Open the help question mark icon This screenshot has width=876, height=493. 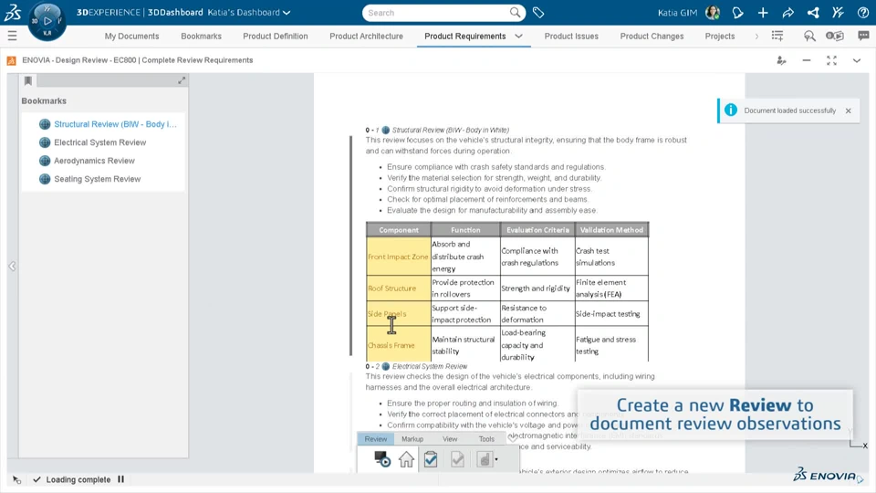pyautogui.click(x=863, y=12)
